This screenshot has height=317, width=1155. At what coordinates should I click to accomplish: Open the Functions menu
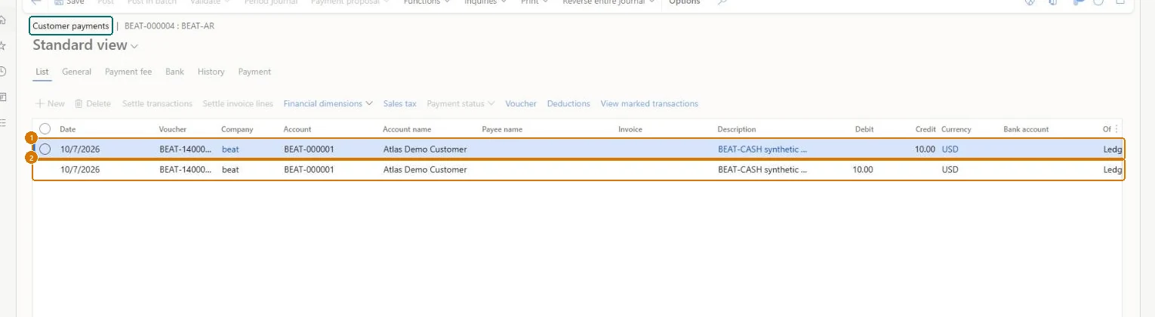(x=427, y=2)
